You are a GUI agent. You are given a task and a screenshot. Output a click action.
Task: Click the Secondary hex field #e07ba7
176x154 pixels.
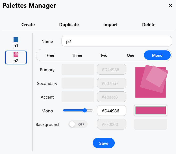pos(112,83)
